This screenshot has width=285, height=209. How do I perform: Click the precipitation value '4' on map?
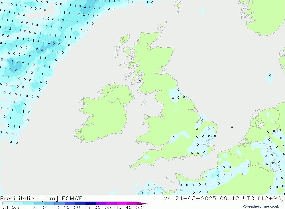point(12,61)
